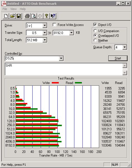Click the yellow question mark About icon
Viewport: 132px width, 168px height.
coord(47,16)
